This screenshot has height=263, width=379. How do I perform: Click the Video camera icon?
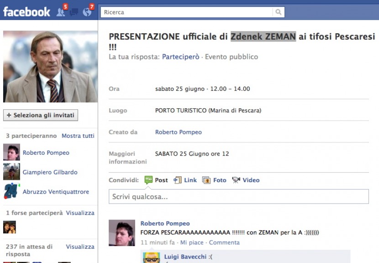point(236,180)
